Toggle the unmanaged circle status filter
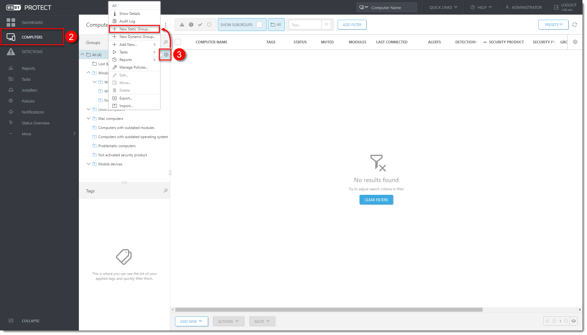Image resolution: width=587 pixels, height=335 pixels. (209, 25)
